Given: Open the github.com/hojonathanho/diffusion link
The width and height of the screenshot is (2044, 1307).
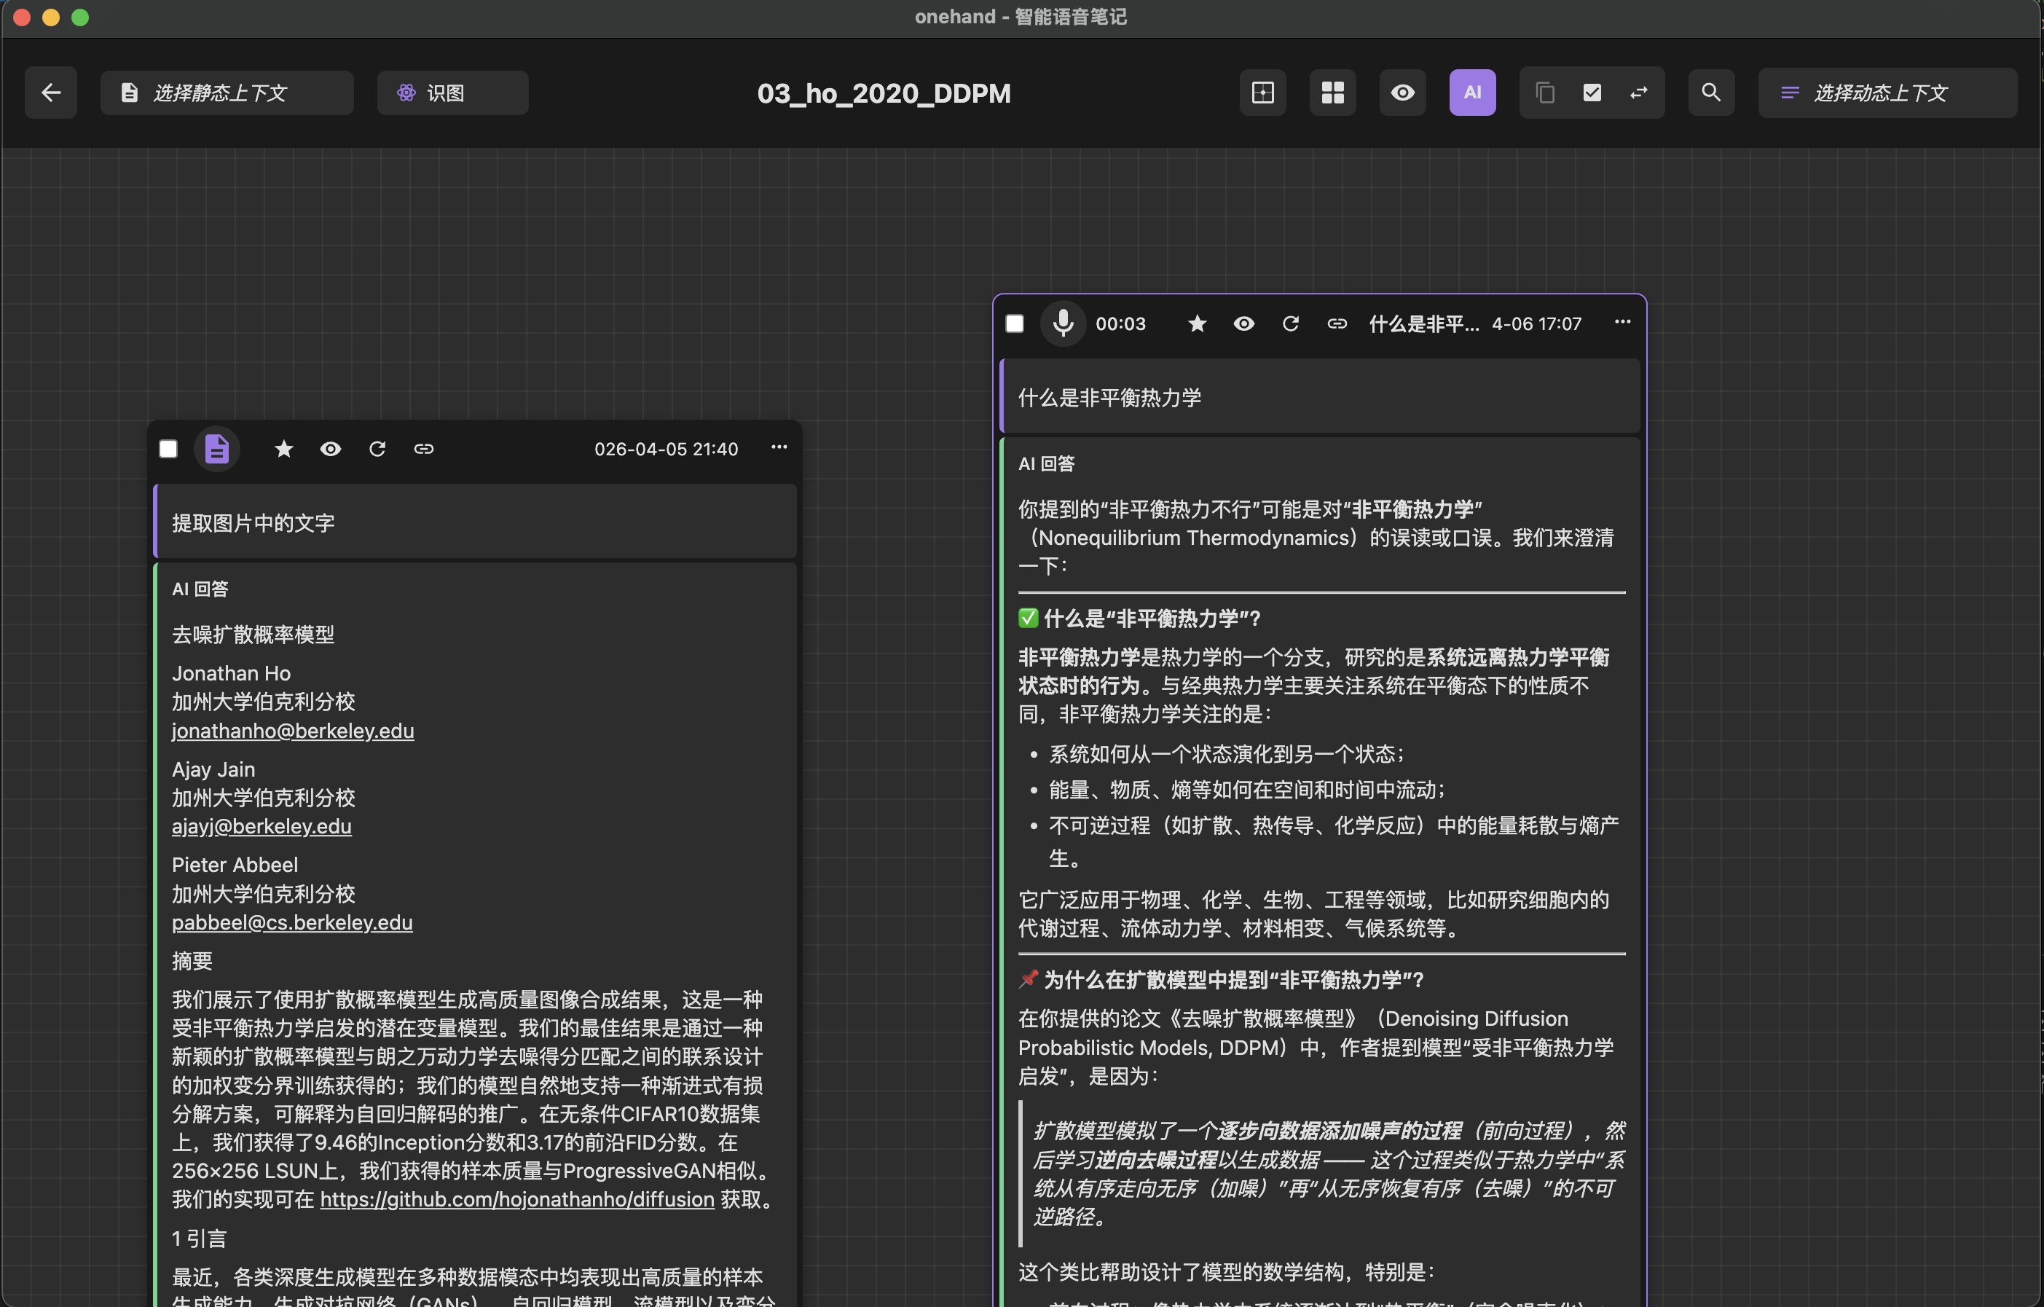Looking at the screenshot, I should click(x=517, y=1199).
